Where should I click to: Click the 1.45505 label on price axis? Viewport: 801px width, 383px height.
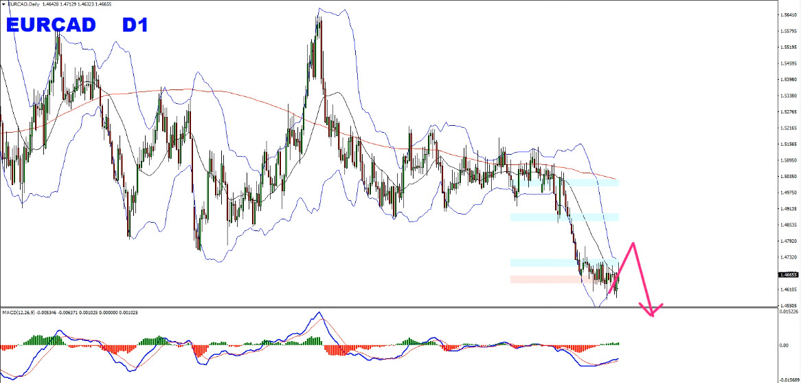(x=788, y=305)
